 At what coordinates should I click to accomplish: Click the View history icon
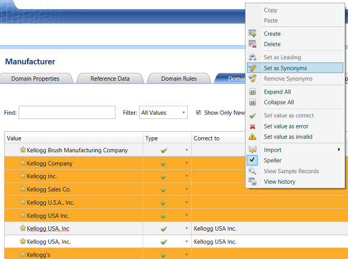click(x=253, y=182)
